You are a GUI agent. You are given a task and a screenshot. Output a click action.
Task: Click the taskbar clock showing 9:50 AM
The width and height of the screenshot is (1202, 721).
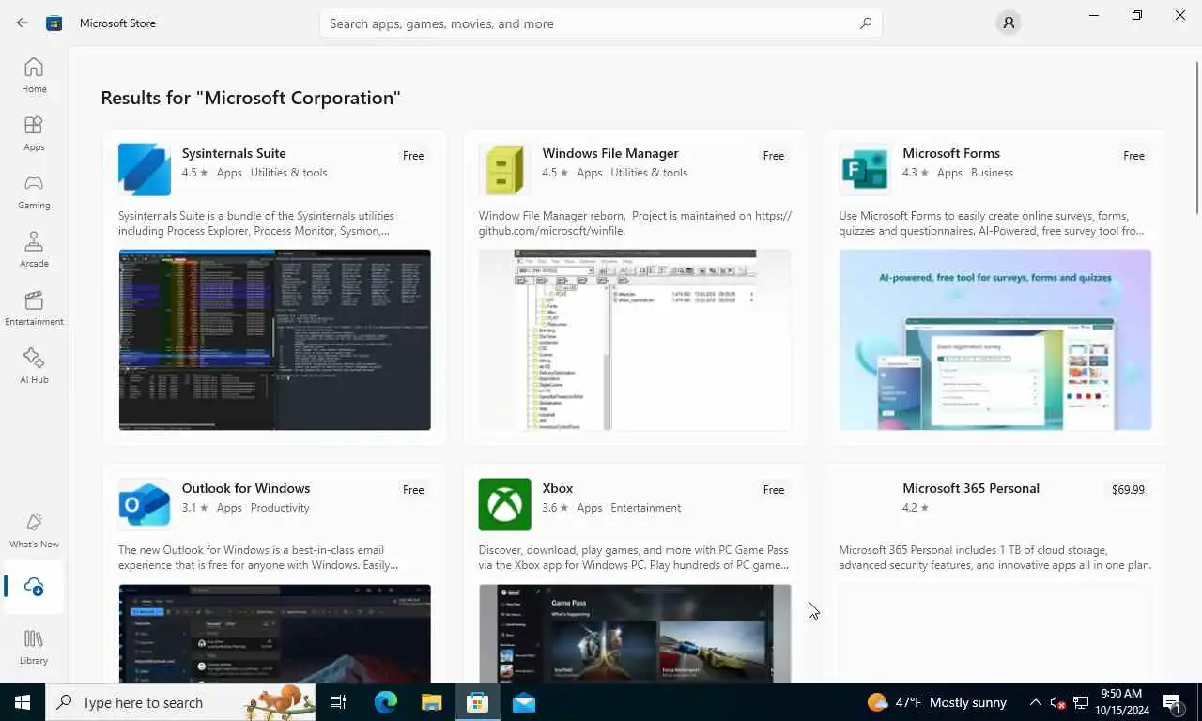click(x=1120, y=702)
